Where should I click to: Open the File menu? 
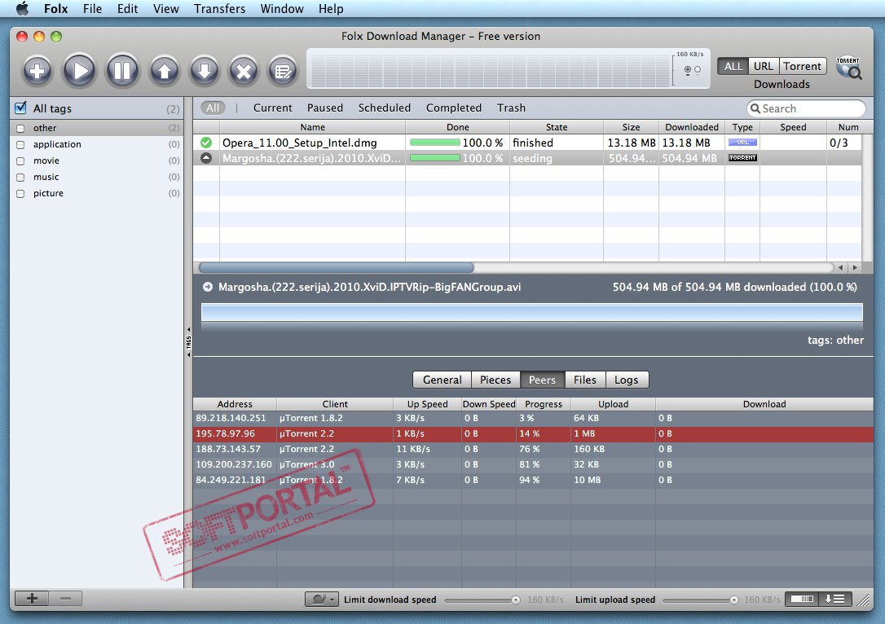(x=93, y=8)
